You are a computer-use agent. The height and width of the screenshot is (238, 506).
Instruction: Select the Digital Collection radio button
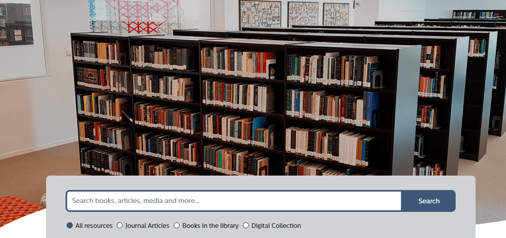246,226
